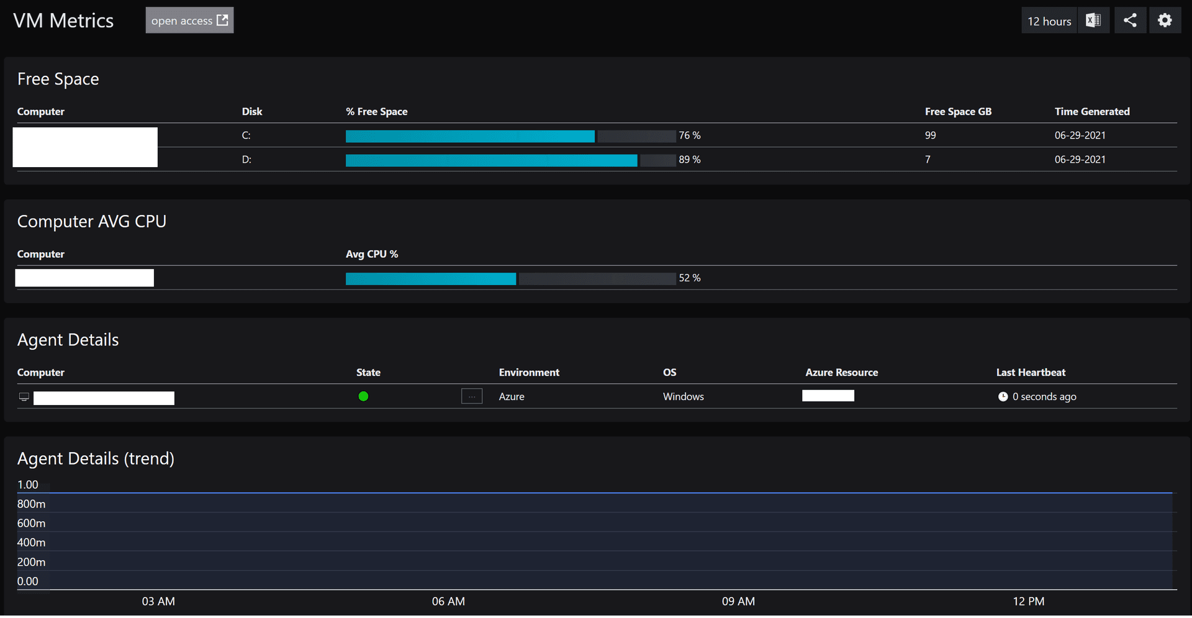Click the computer monitor icon in Agent Details

tap(24, 396)
